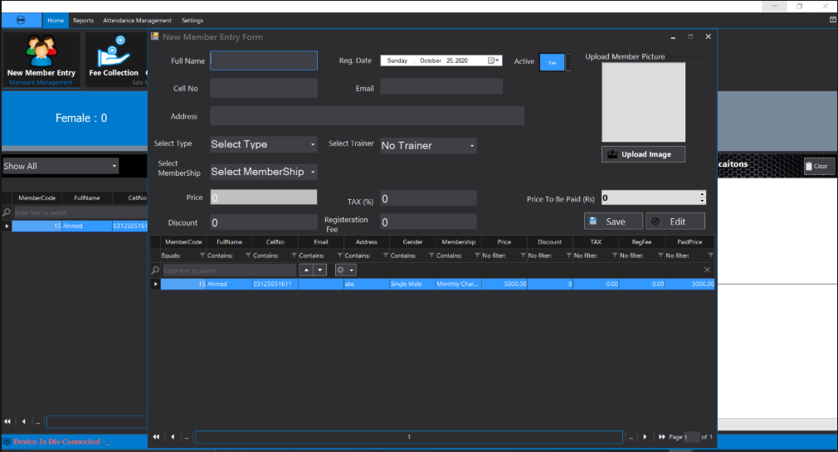Click into the Full Name text field
The height and width of the screenshot is (452, 838).
264,61
